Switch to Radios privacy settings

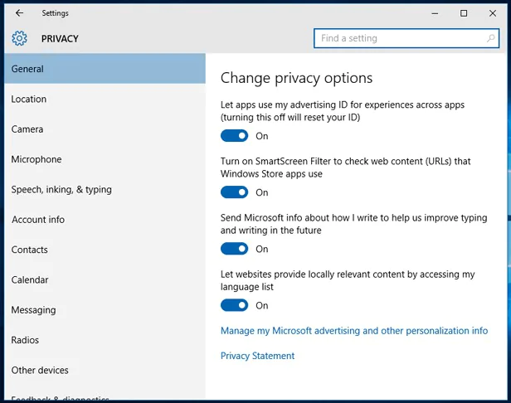26,340
